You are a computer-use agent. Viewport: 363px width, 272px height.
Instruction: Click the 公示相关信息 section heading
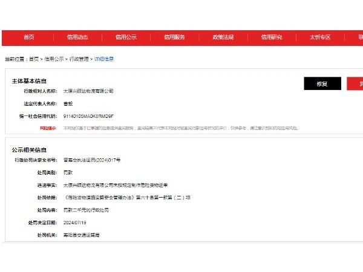(30, 149)
